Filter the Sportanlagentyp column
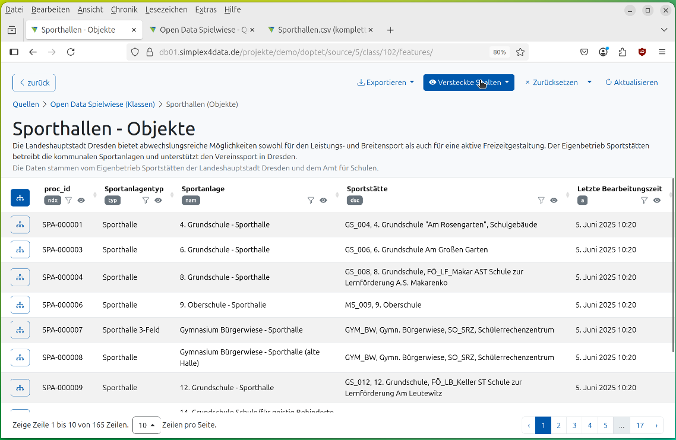This screenshot has height=440, width=676. click(146, 200)
